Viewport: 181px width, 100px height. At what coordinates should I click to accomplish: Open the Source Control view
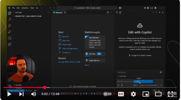(x=10, y=26)
